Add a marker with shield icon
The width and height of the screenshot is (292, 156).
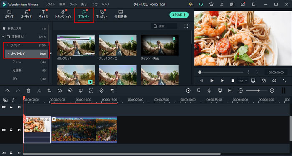coord(199,91)
